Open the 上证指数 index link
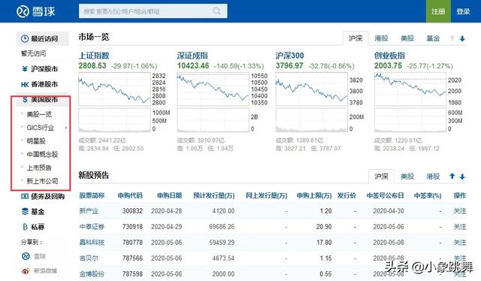 [x=94, y=56]
